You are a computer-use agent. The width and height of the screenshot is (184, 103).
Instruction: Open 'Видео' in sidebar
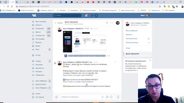[38, 46]
